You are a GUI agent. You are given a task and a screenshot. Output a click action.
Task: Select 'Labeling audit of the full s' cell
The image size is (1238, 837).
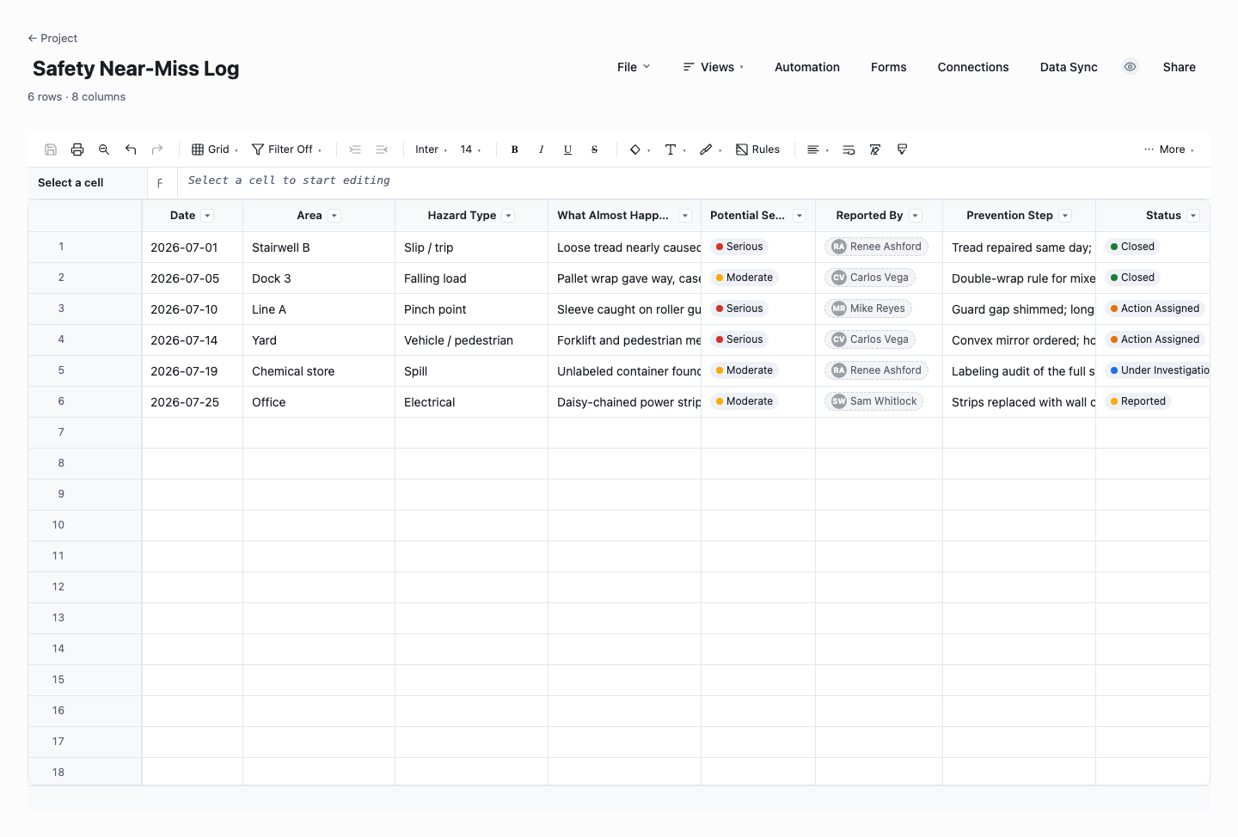(x=1020, y=371)
